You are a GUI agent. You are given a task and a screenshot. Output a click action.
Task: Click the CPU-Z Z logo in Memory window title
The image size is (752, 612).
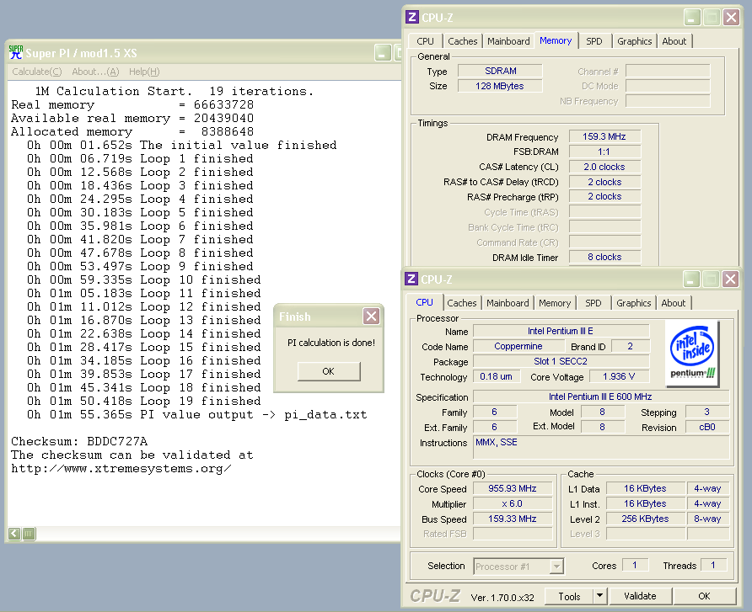[x=412, y=17]
